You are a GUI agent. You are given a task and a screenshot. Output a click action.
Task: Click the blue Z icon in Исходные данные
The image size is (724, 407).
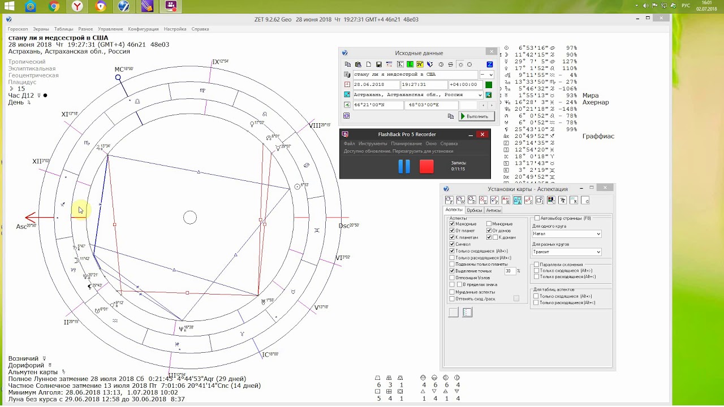click(490, 64)
